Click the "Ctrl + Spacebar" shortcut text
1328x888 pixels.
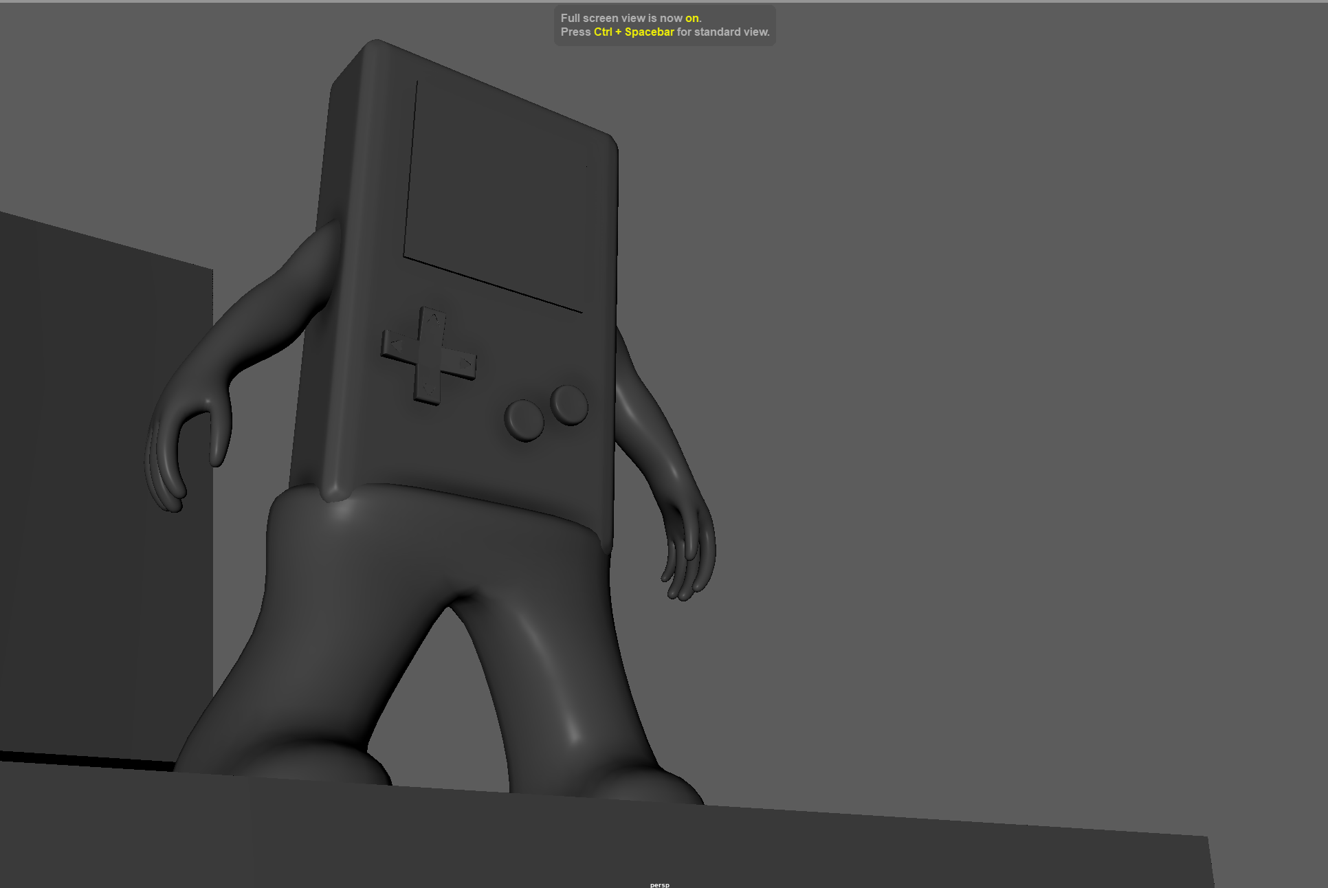point(634,32)
